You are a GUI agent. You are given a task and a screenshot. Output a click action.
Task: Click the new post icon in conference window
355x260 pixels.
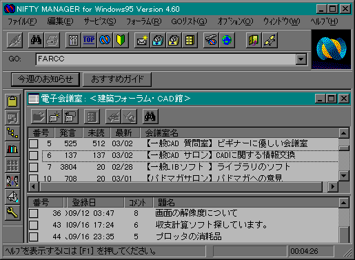54,117
